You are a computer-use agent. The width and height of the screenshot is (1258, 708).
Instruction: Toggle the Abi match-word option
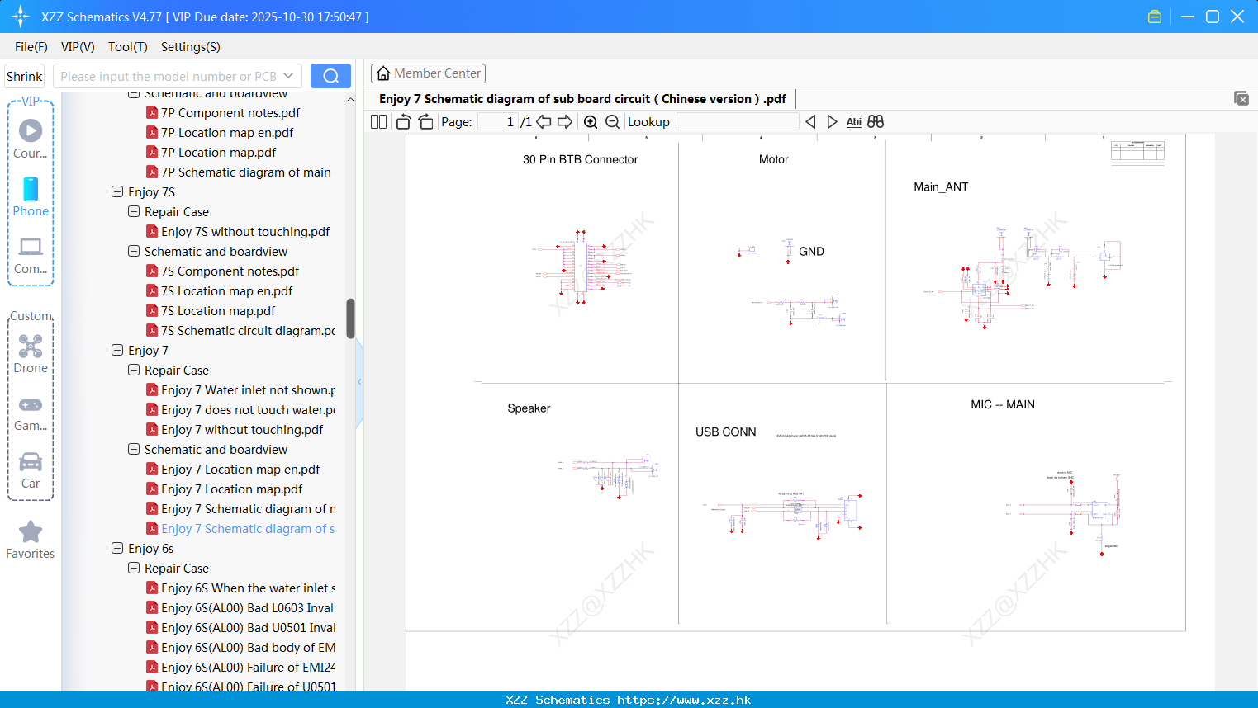click(853, 122)
